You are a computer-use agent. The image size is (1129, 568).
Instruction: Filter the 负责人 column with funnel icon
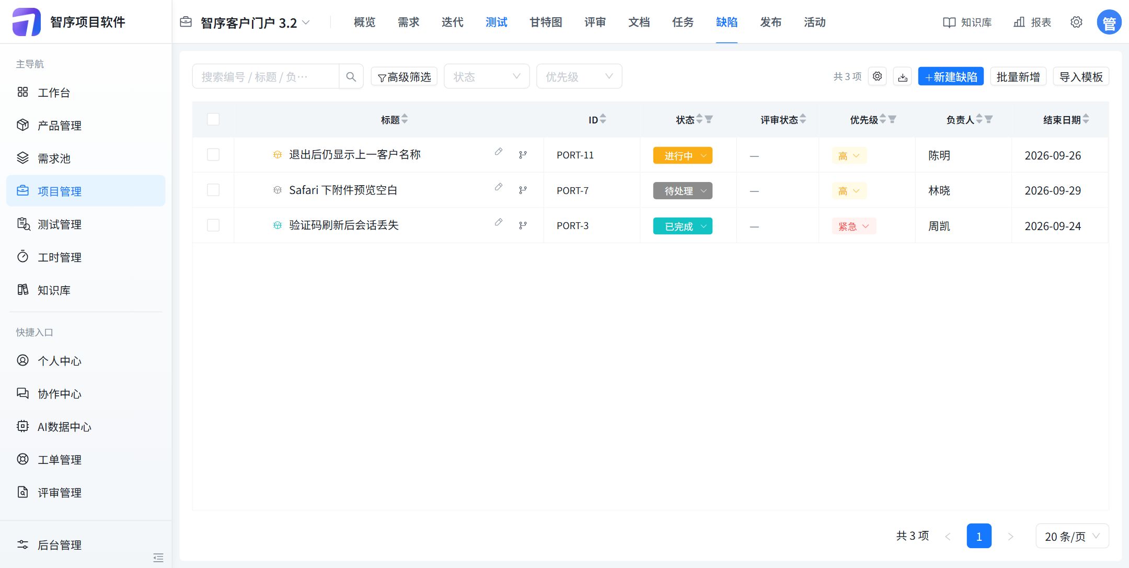click(x=989, y=119)
